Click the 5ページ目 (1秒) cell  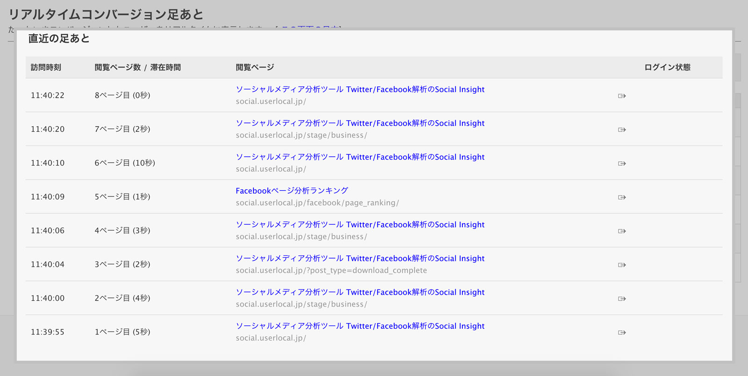tap(122, 197)
